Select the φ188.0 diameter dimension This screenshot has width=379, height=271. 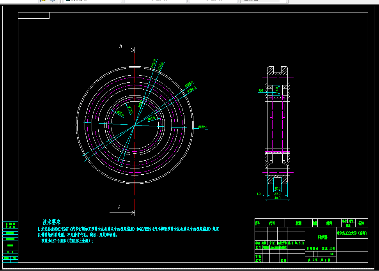coord(189,84)
